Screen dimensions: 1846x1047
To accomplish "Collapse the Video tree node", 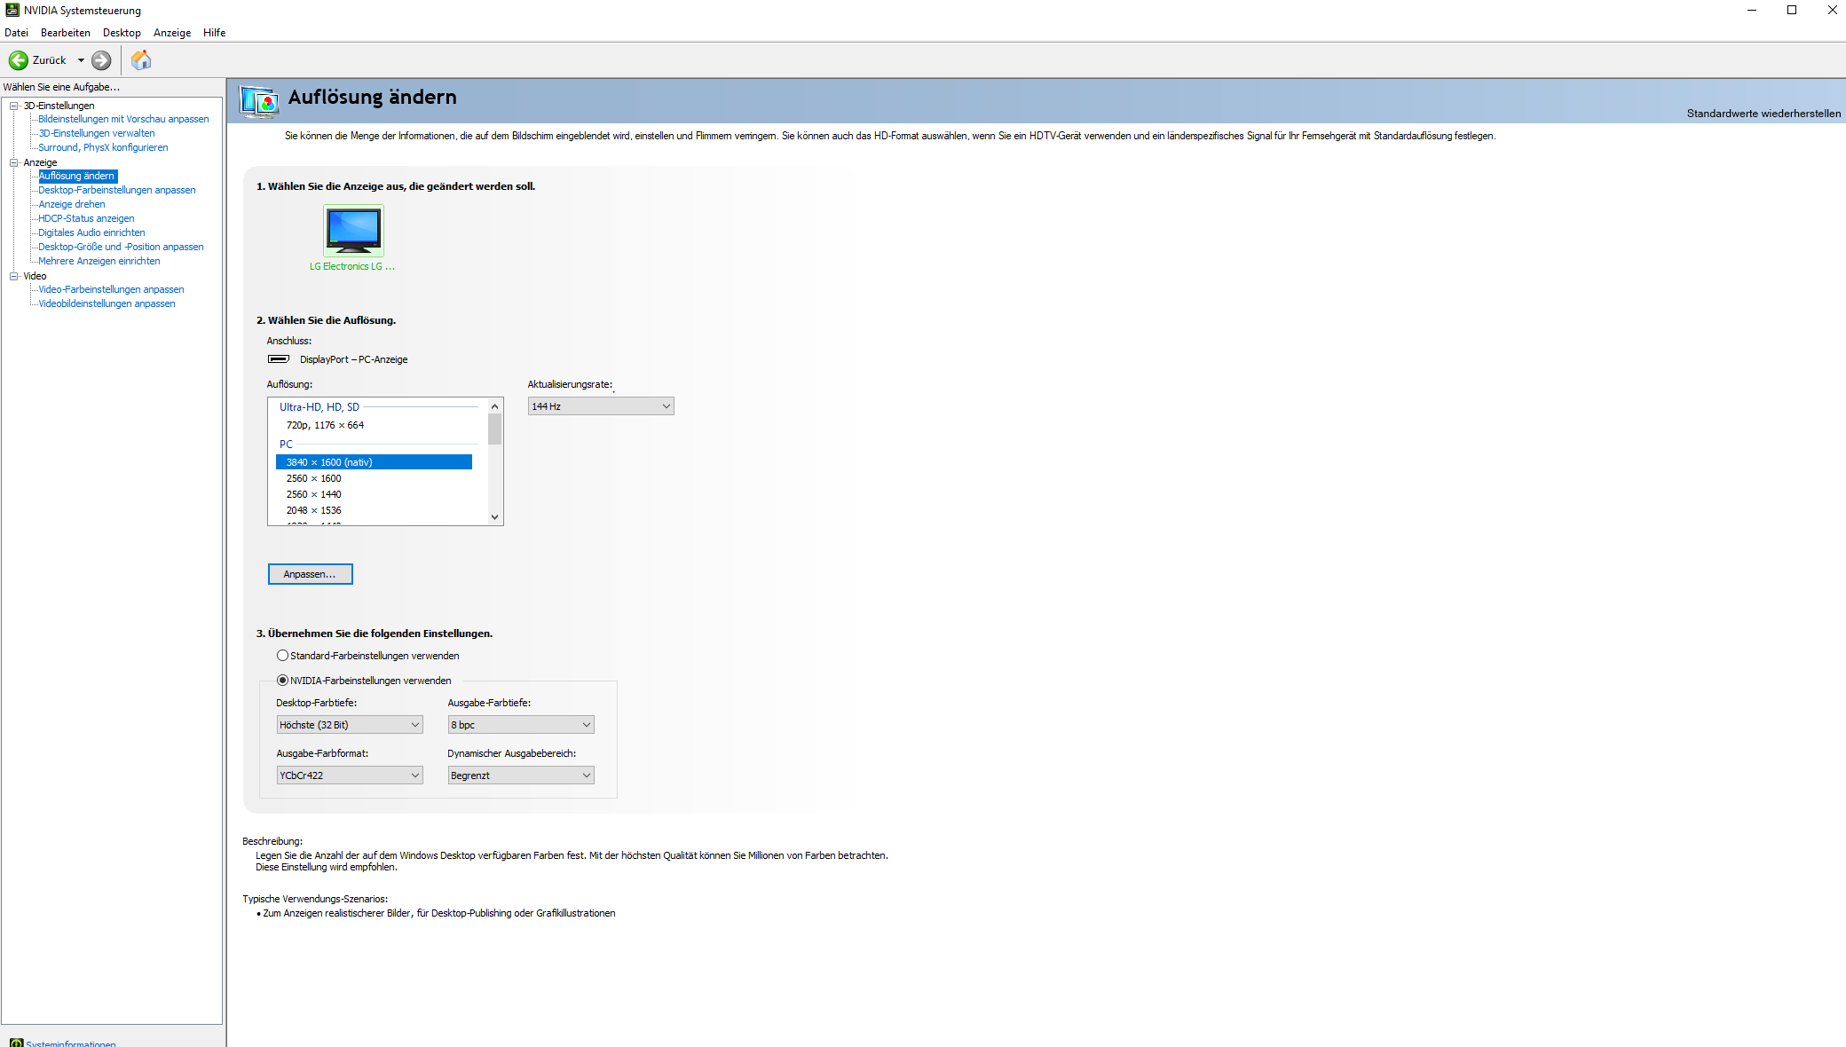I will [x=14, y=276].
